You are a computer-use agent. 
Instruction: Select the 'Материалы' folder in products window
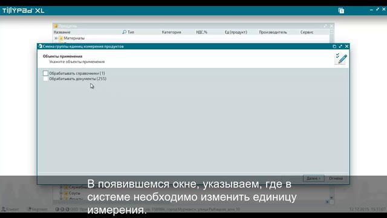(x=74, y=38)
